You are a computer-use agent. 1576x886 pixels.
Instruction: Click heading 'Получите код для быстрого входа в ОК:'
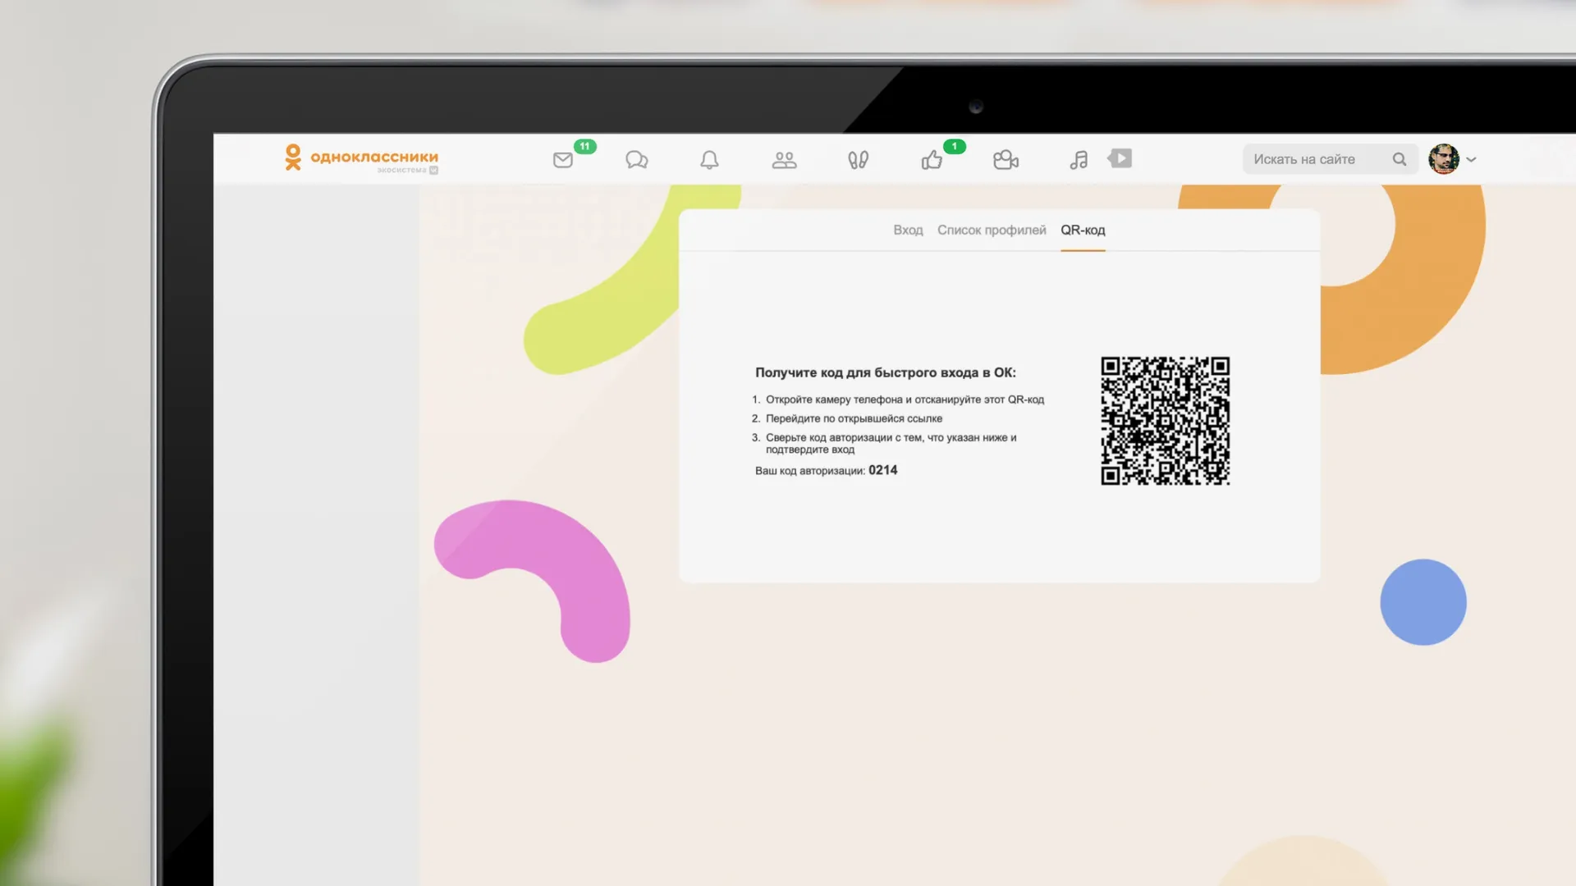coord(886,372)
